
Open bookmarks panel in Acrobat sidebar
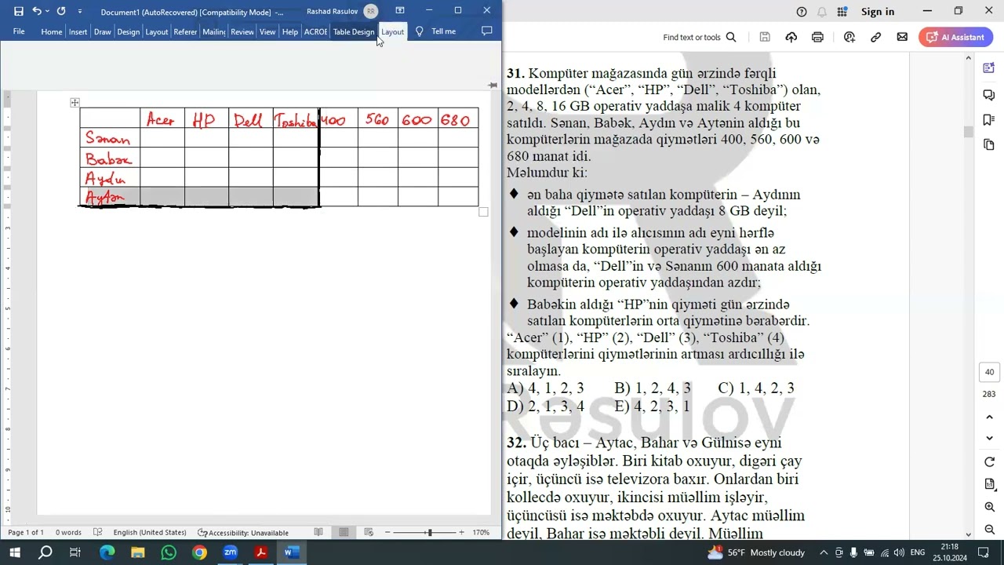(989, 120)
